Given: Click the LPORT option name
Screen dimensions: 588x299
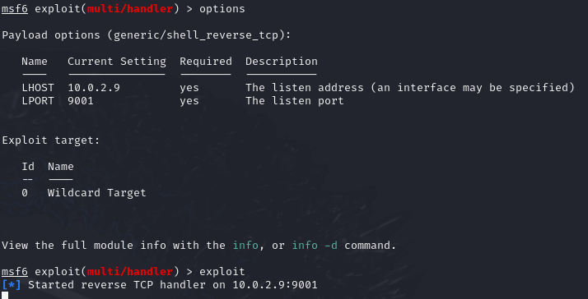Looking at the screenshot, I should (38, 101).
